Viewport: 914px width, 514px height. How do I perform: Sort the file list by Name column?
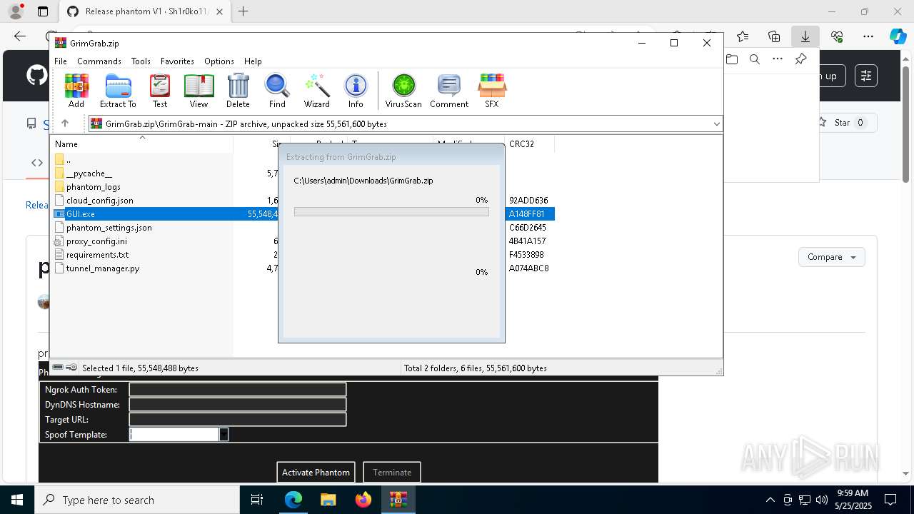tap(141, 144)
